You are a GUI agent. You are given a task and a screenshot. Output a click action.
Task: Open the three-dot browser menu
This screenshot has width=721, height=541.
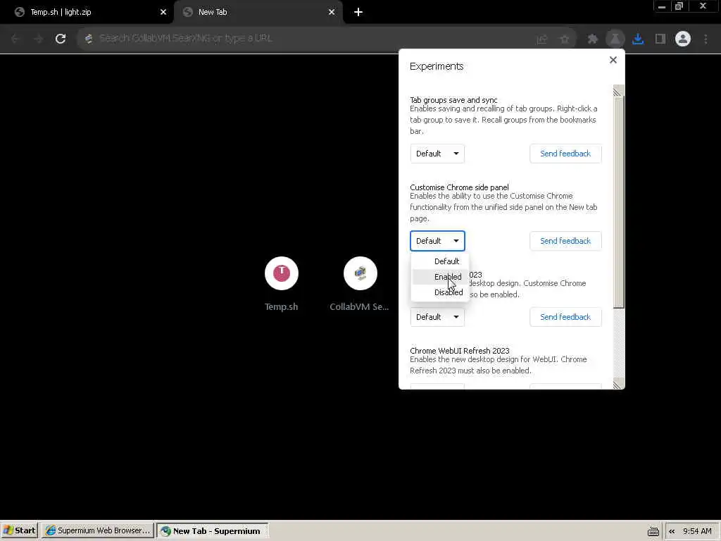[706, 39]
